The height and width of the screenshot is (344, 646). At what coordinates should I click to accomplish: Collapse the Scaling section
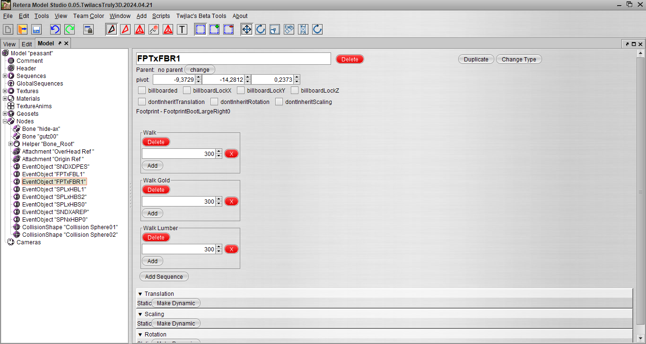pyautogui.click(x=140, y=314)
